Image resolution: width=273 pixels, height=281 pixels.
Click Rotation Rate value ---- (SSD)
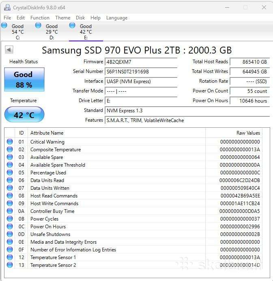[x=250, y=82]
